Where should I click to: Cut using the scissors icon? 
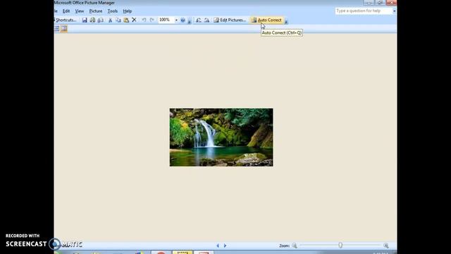click(x=110, y=20)
